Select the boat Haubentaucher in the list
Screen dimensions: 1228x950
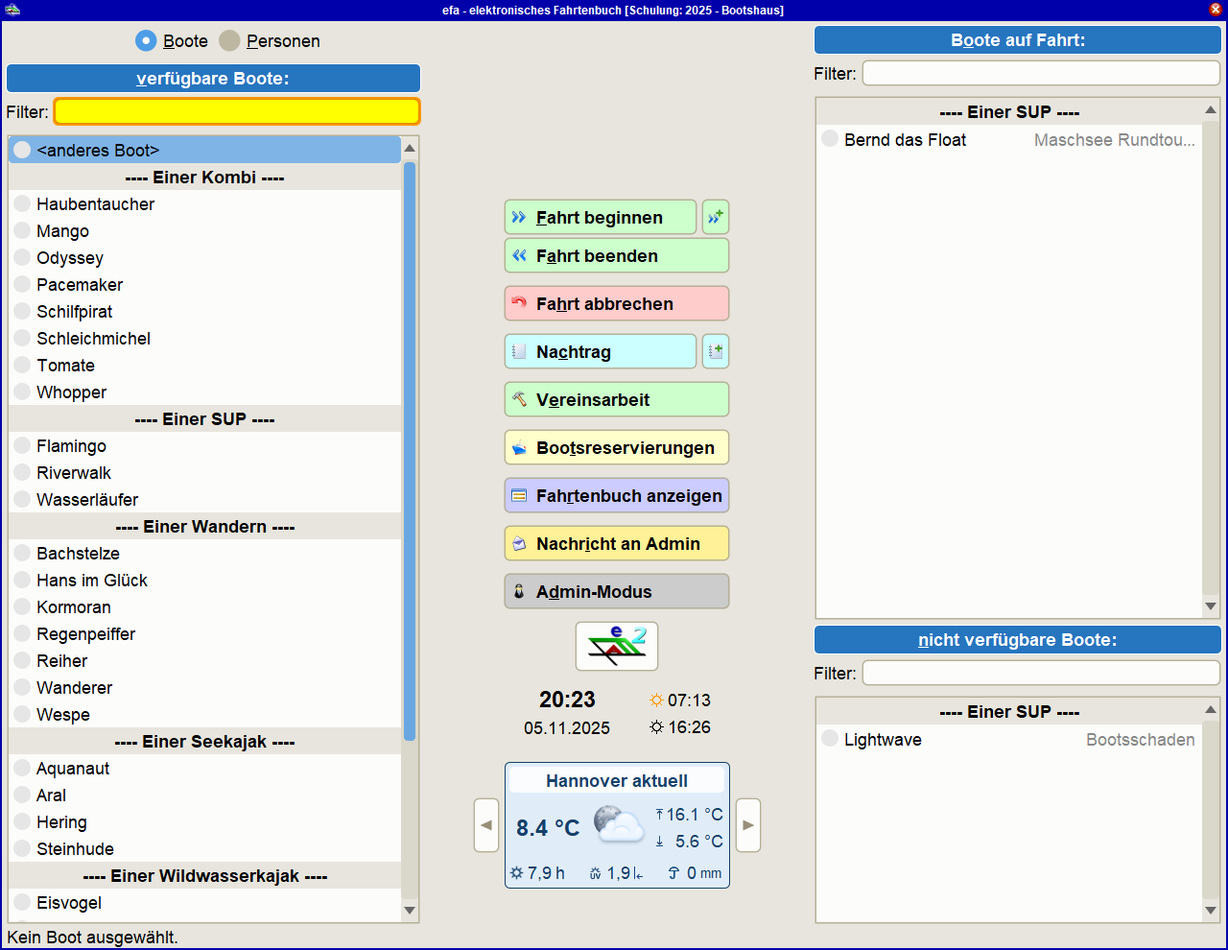[x=95, y=204]
